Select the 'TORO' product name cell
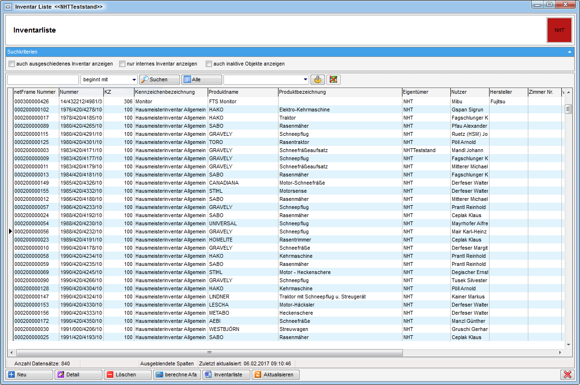Viewport: 580px width, 385px height. (x=243, y=143)
